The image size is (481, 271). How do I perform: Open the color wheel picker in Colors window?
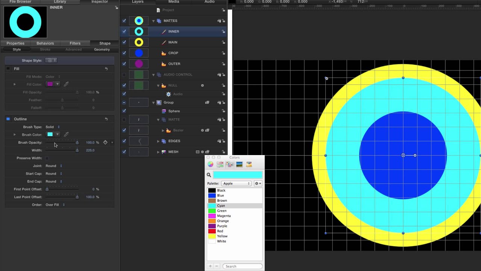(x=210, y=164)
